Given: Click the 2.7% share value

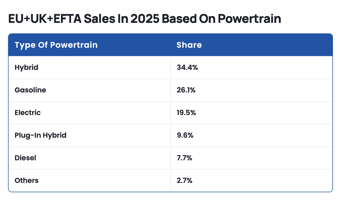Looking at the screenshot, I should point(185,180).
